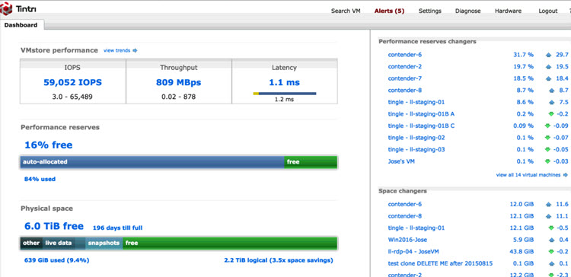Click auto-allocated segment of performance reserves bar

tap(152, 162)
